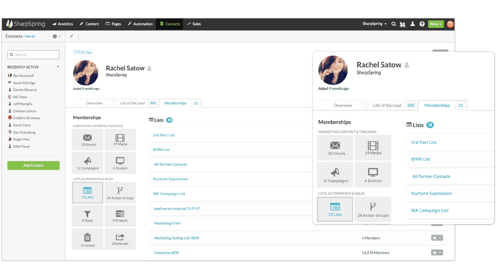Select the Memberships tab in main window
The image size is (496, 279).
[x=180, y=103]
